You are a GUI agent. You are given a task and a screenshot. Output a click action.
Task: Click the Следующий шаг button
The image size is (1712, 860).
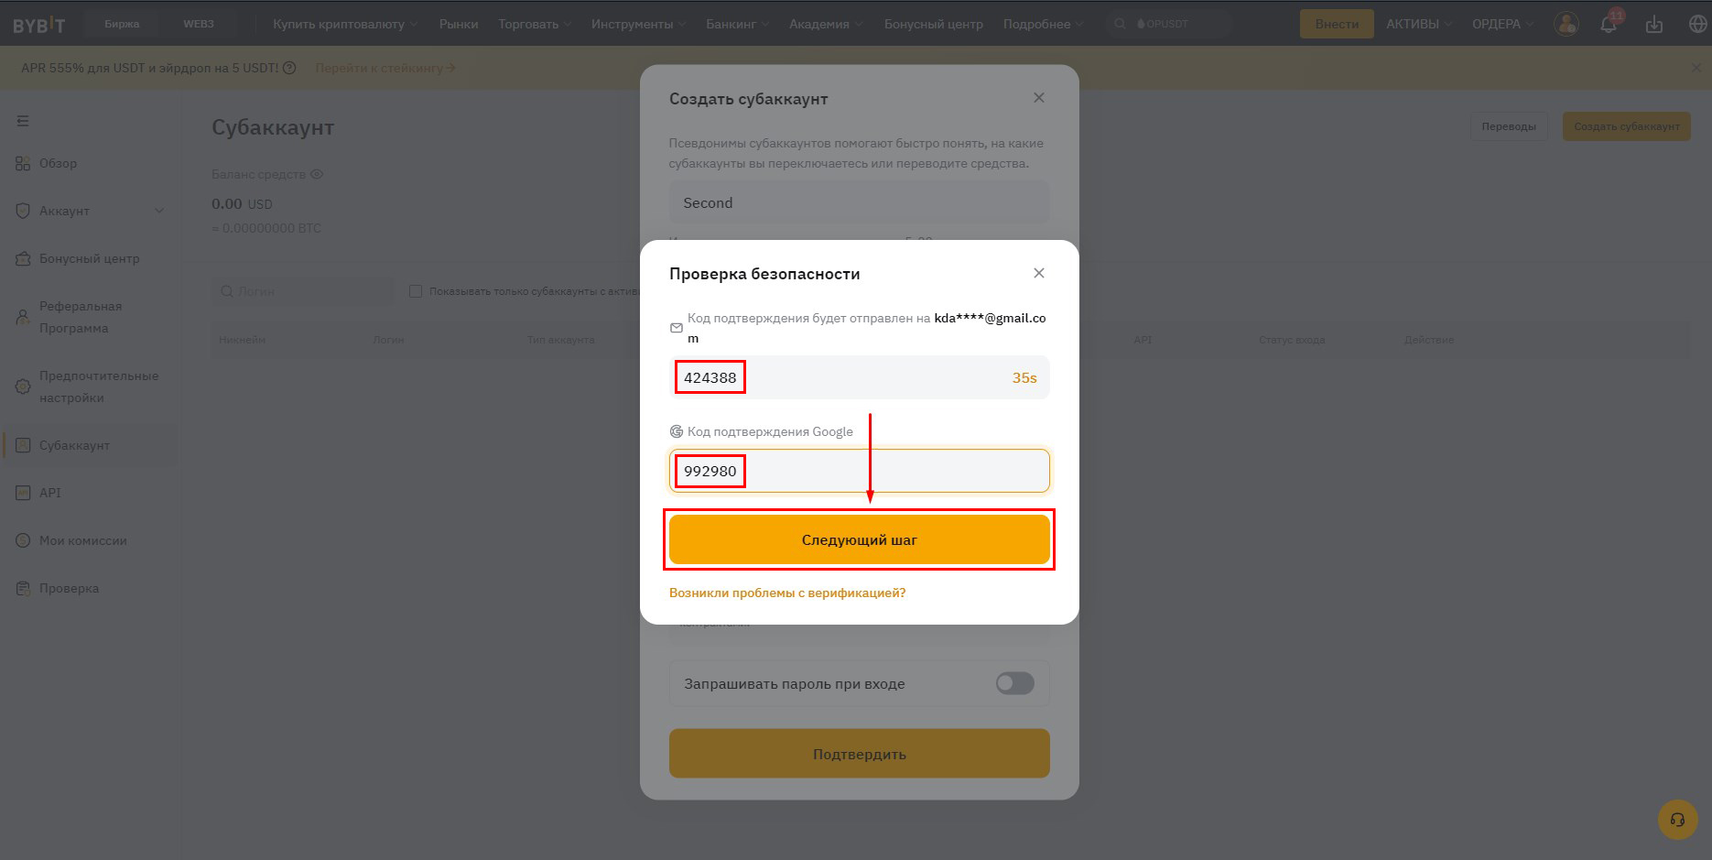click(x=859, y=539)
